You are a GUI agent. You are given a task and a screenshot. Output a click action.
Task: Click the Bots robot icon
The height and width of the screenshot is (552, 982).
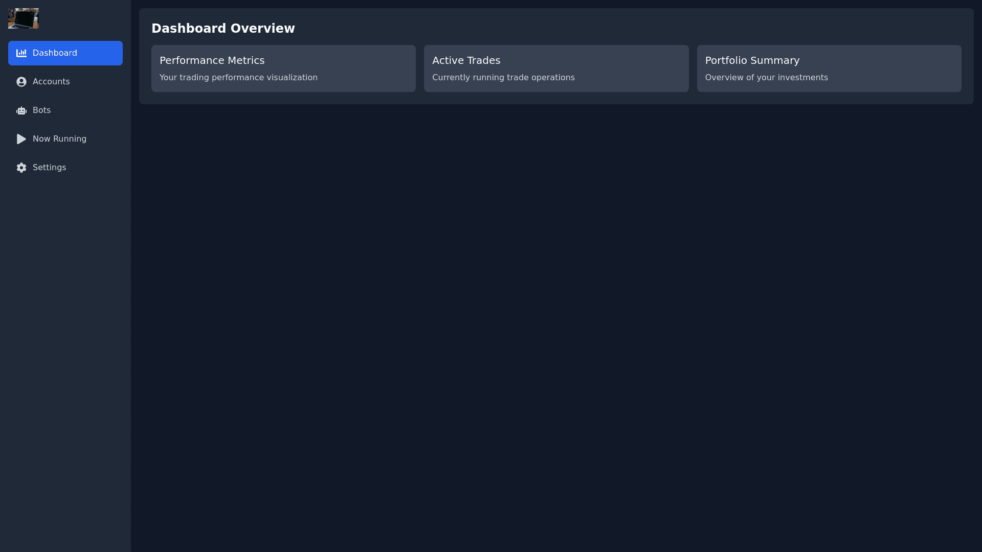21,110
